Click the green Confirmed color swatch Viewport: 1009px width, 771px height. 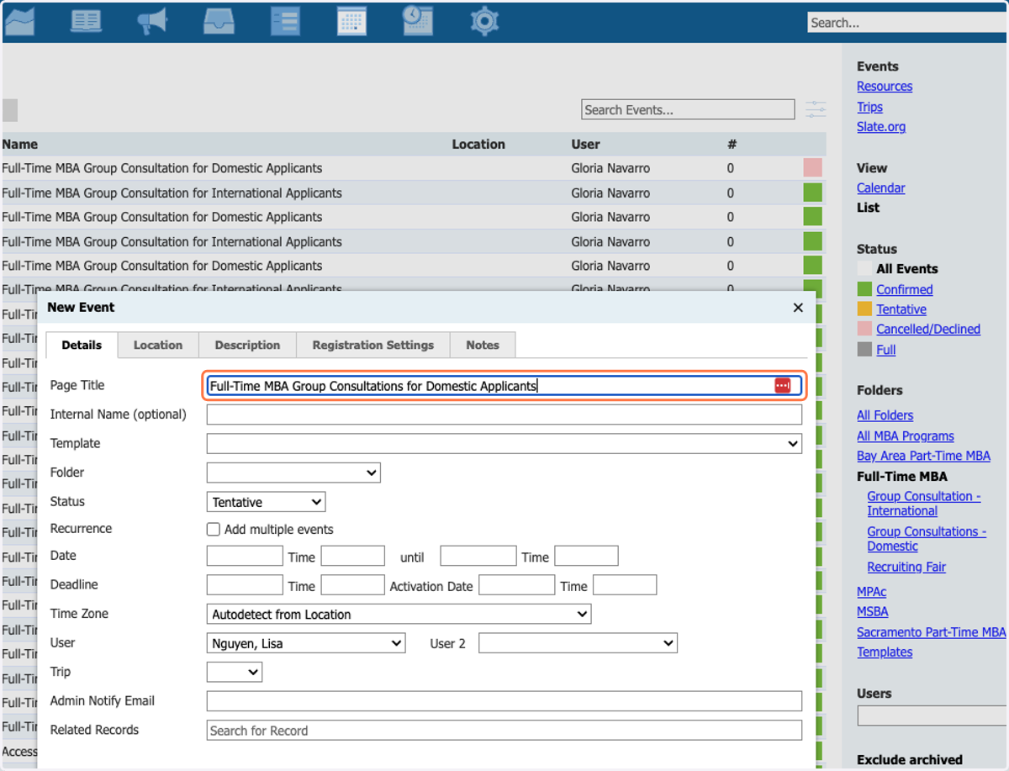tap(864, 289)
